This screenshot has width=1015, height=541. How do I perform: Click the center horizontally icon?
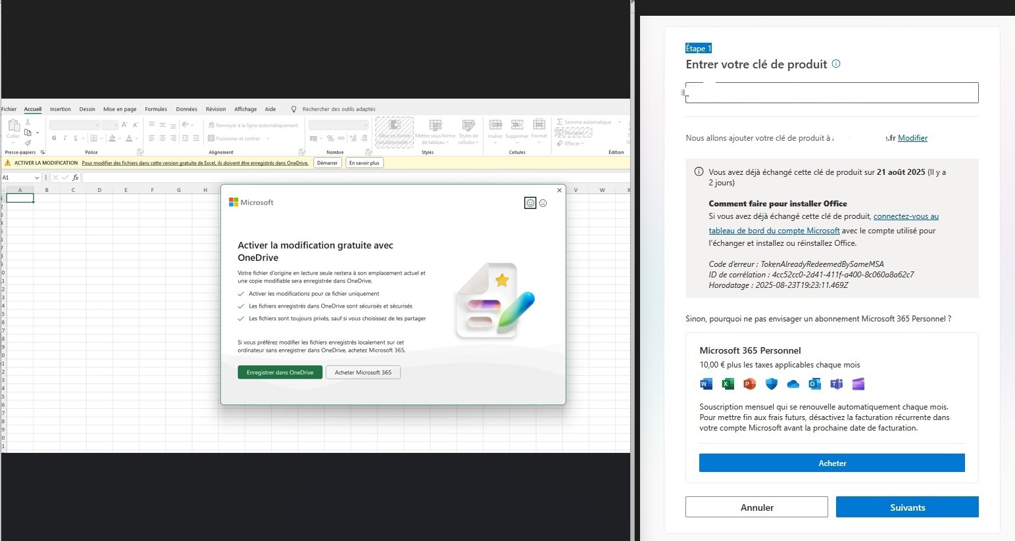tap(162, 138)
